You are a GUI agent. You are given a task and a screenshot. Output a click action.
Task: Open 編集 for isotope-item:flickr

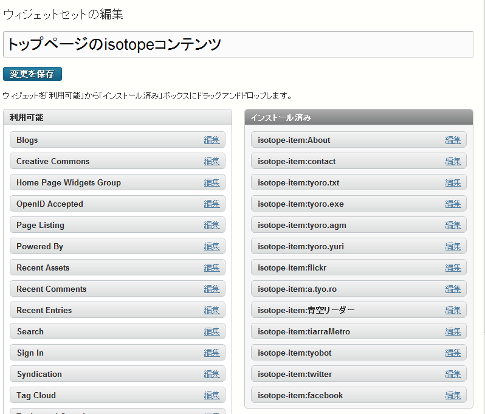click(x=453, y=267)
